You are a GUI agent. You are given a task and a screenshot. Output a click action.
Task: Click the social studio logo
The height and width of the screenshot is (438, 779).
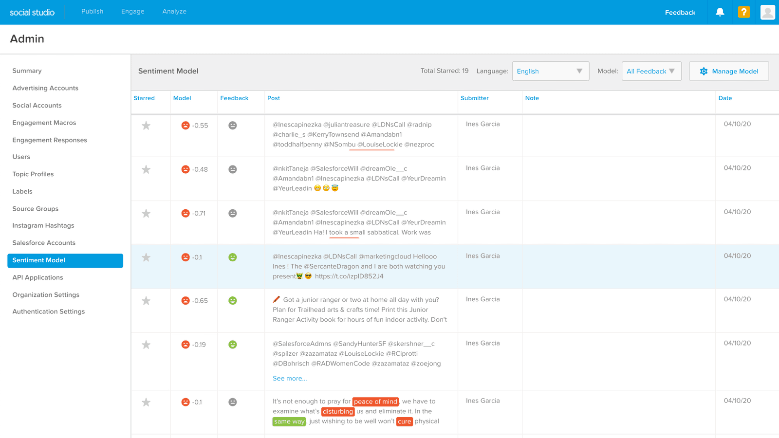tap(32, 12)
